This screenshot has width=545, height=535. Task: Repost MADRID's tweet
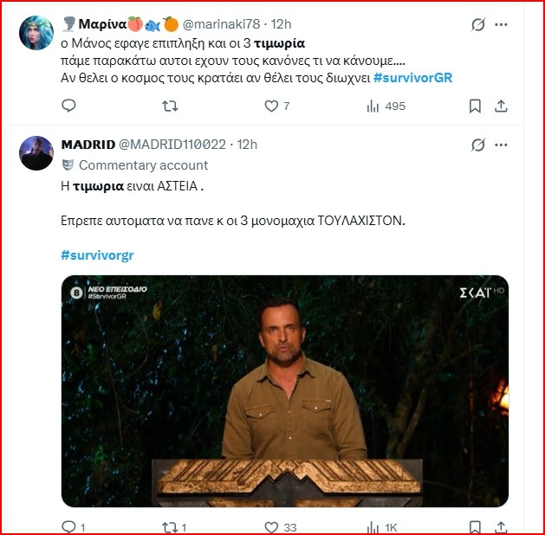click(171, 526)
